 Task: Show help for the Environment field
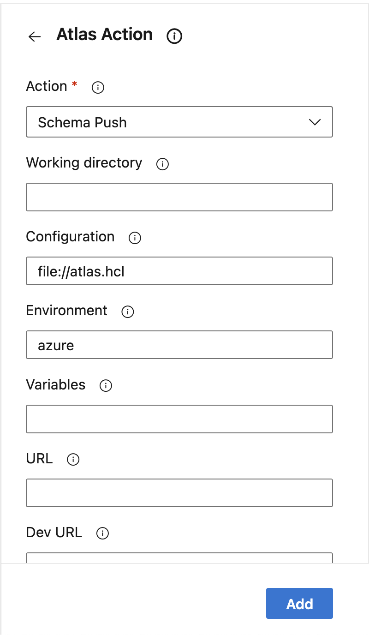click(x=127, y=312)
